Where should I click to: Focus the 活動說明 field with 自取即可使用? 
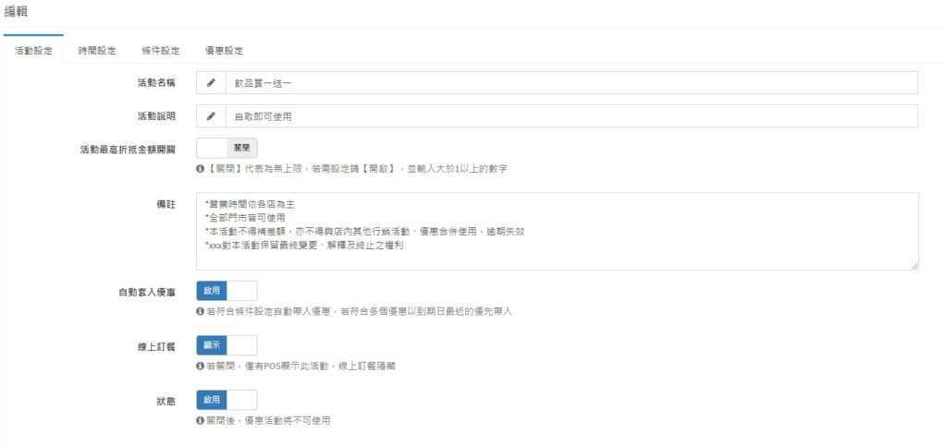pyautogui.click(x=571, y=116)
